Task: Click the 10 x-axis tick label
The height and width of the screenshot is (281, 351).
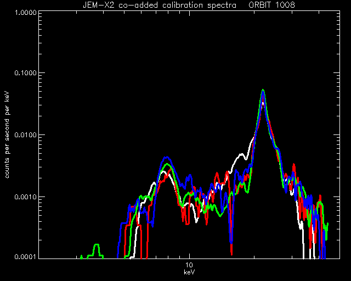Action: [189, 265]
